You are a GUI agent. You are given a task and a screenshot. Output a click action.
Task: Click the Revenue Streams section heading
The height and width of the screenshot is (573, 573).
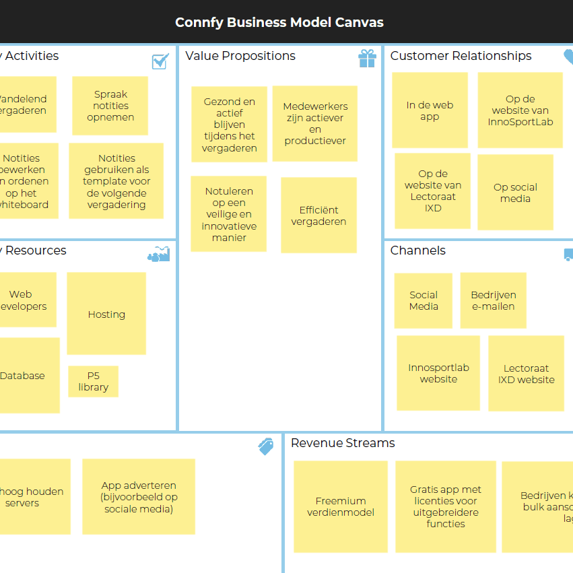[343, 443]
